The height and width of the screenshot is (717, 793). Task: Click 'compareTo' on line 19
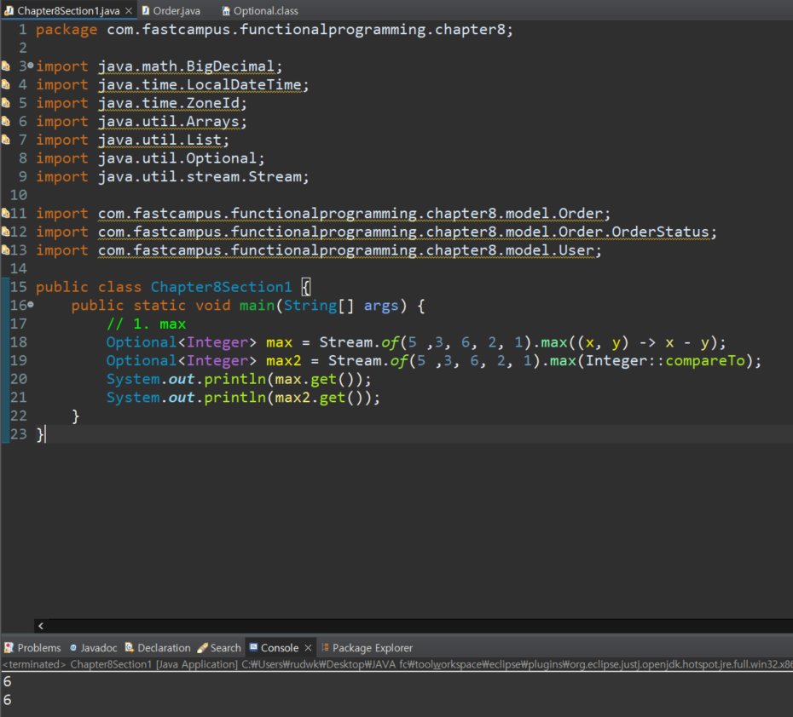(x=705, y=360)
